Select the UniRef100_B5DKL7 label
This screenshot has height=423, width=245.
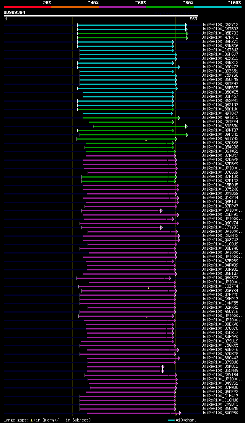pyautogui.click(x=220, y=333)
